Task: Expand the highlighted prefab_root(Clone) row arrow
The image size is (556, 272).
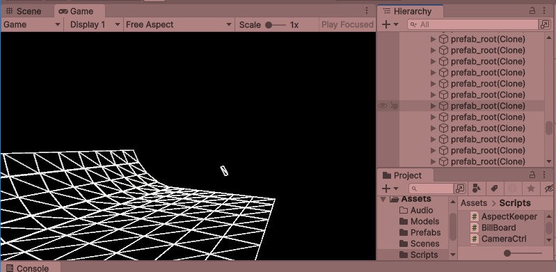Action: [433, 106]
